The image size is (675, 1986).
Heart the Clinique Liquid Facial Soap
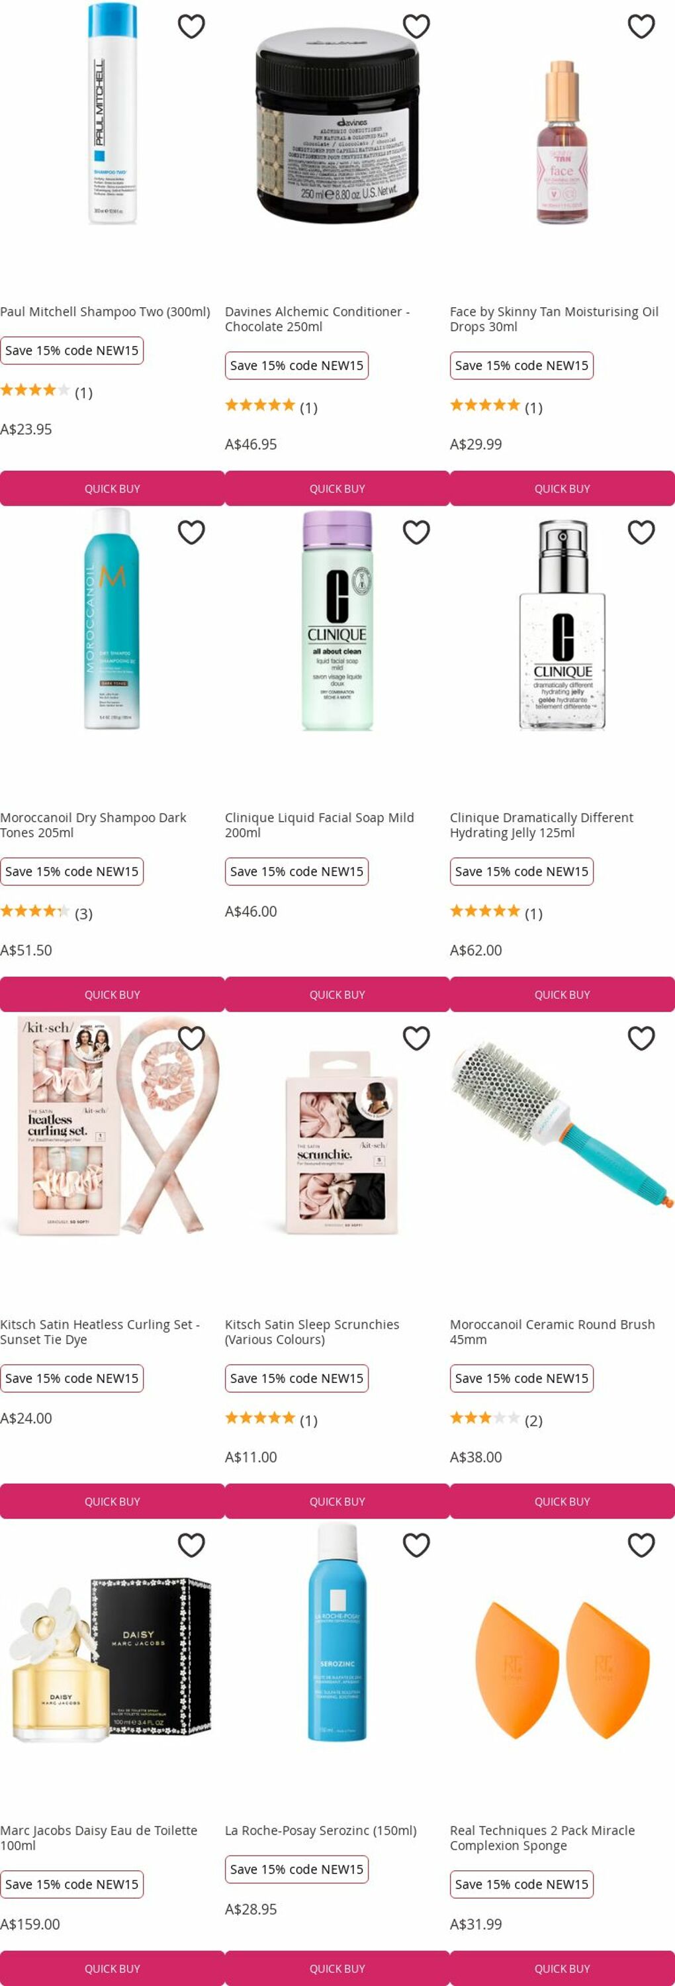pos(416,532)
